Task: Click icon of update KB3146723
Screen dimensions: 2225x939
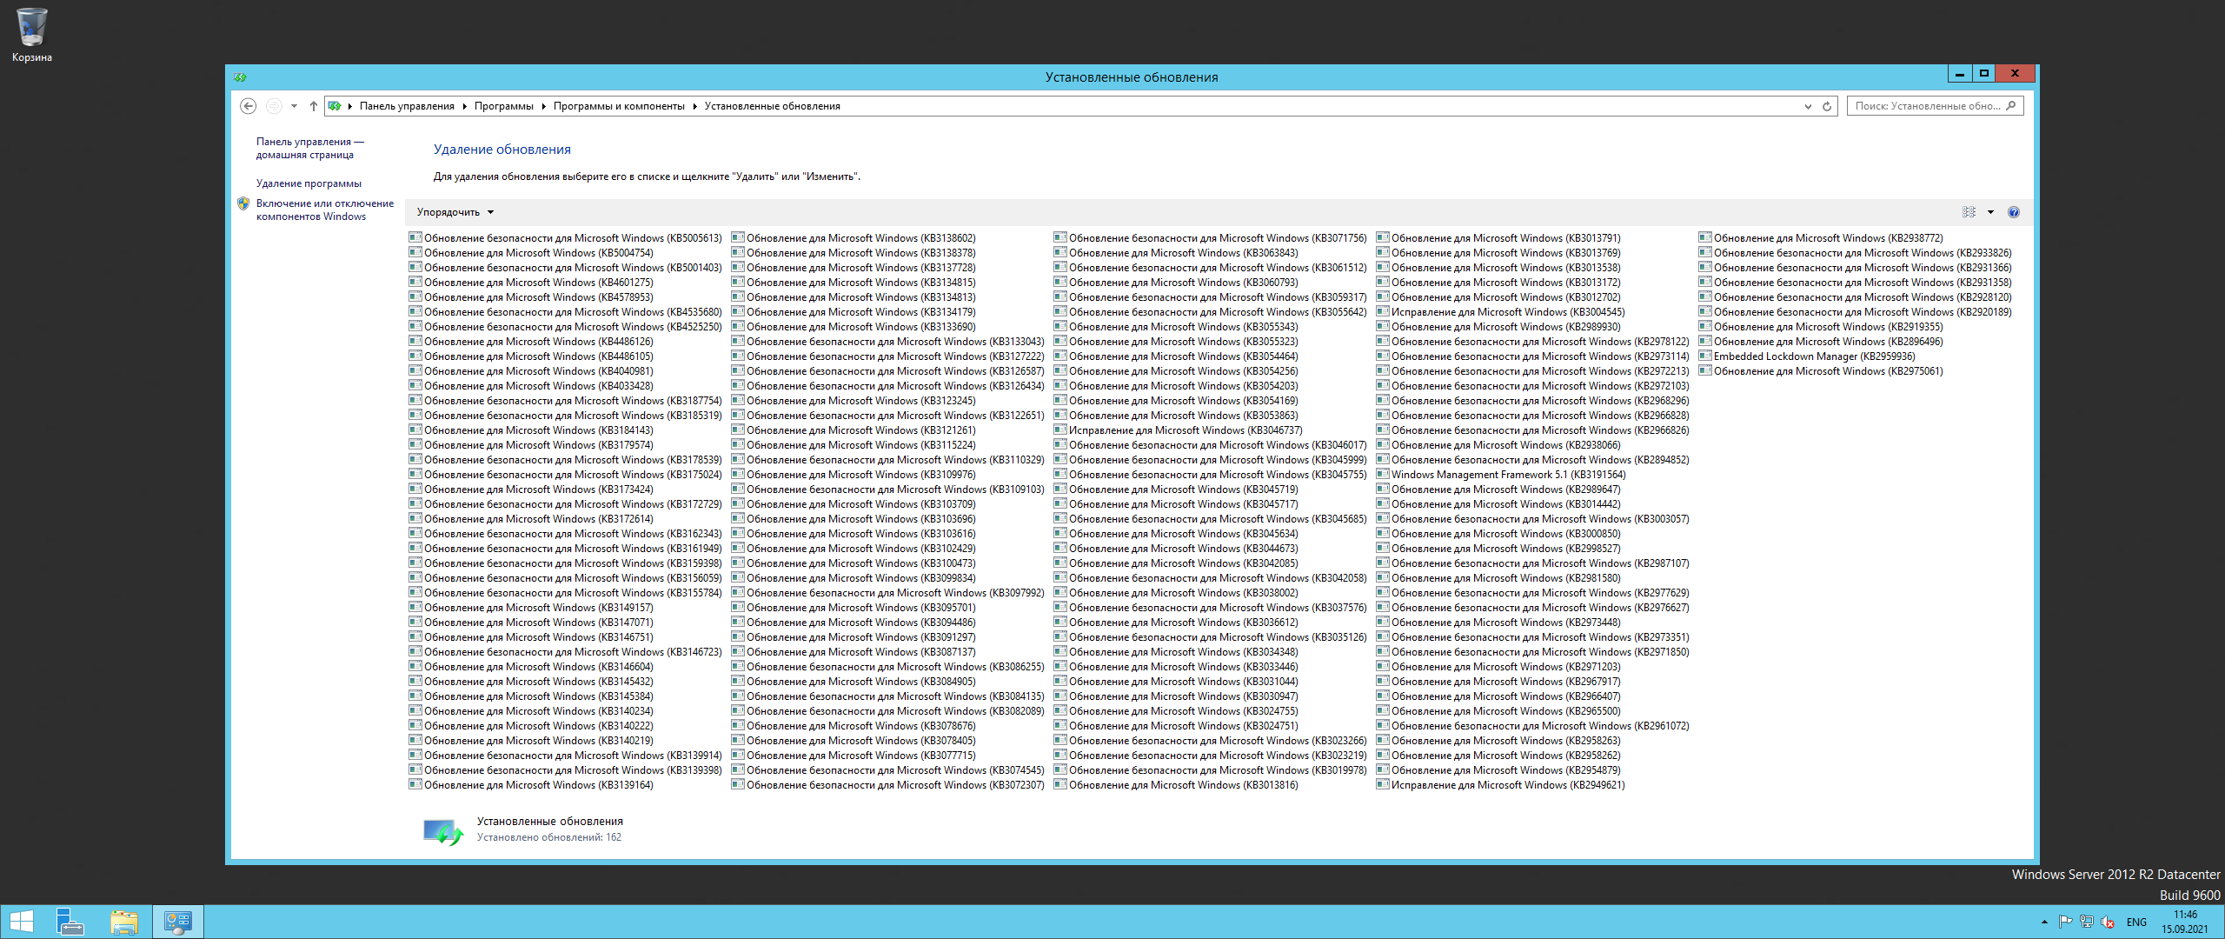Action: point(415,652)
